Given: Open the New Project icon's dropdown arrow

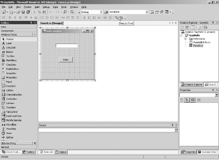Looking at the screenshot, I should click(7, 12).
